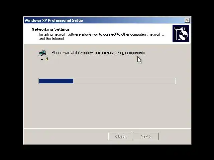Screen dimensions: 214x160
Task: Click the 'Installing network software allows you' description
Action: [x=101, y=36]
